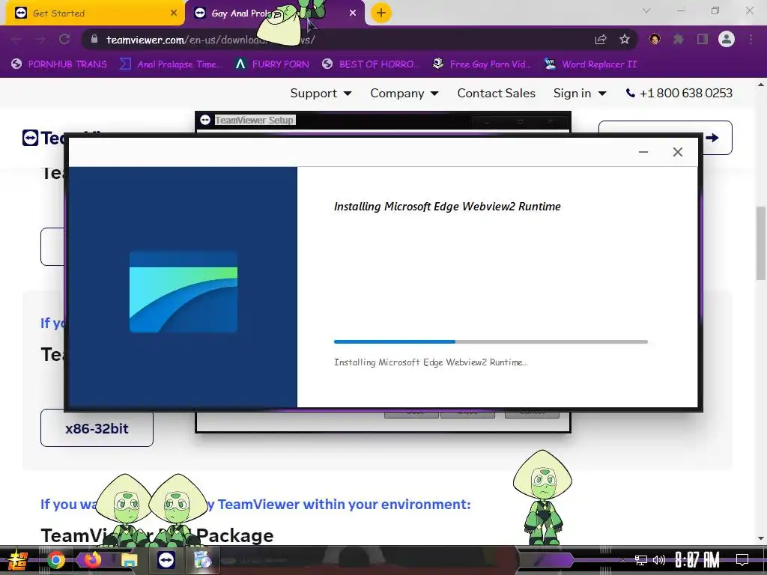Click the scrollbar's down arrow
The height and width of the screenshot is (575, 767).
(761, 539)
